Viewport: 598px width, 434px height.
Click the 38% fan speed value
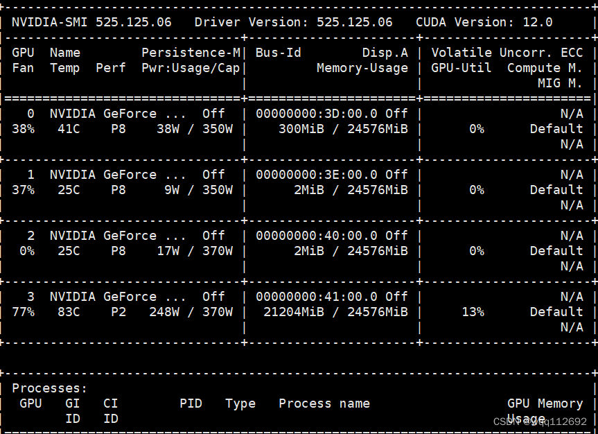23,129
